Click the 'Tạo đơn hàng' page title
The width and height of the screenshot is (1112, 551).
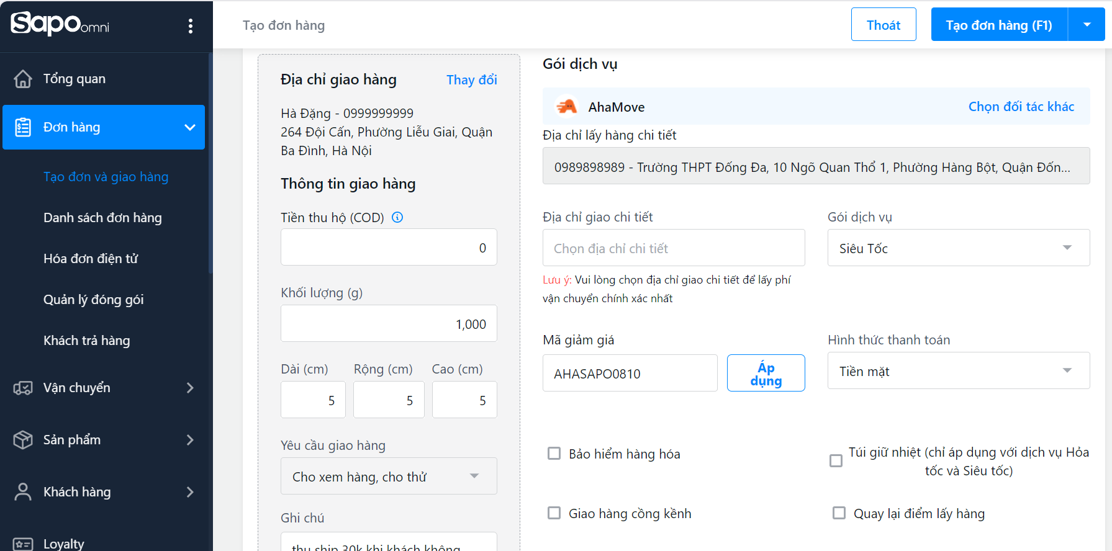pyautogui.click(x=284, y=25)
